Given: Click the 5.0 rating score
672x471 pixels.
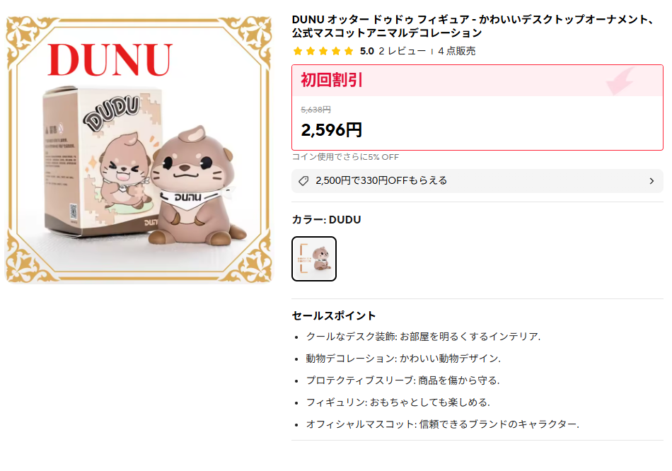Looking at the screenshot, I should 367,51.
